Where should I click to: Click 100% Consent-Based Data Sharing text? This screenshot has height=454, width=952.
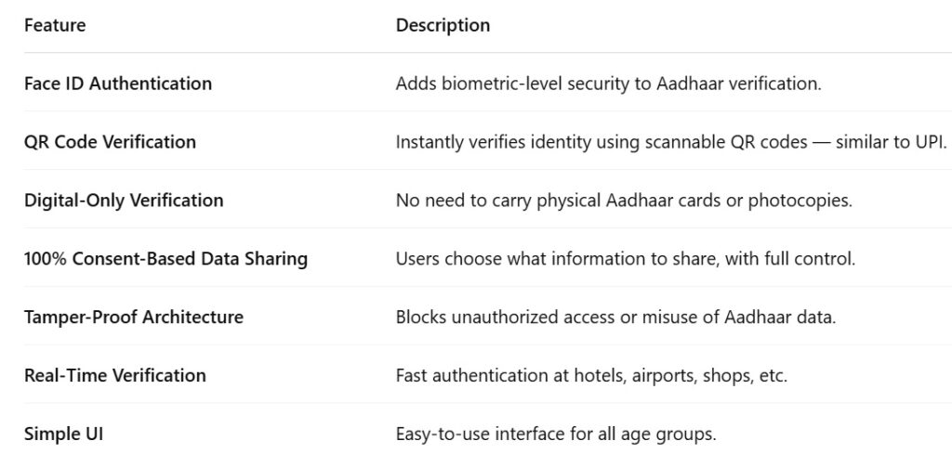(x=165, y=259)
